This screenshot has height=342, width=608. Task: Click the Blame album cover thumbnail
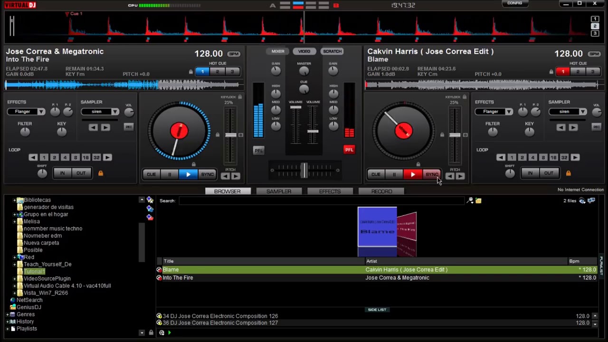[x=377, y=226]
